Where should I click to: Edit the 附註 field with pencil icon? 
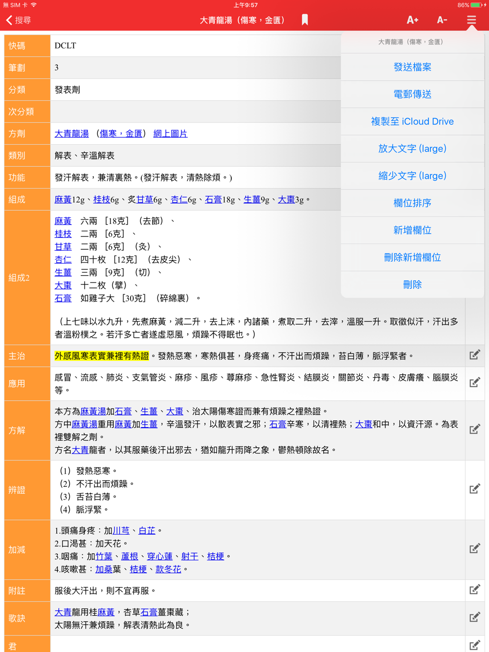click(475, 590)
